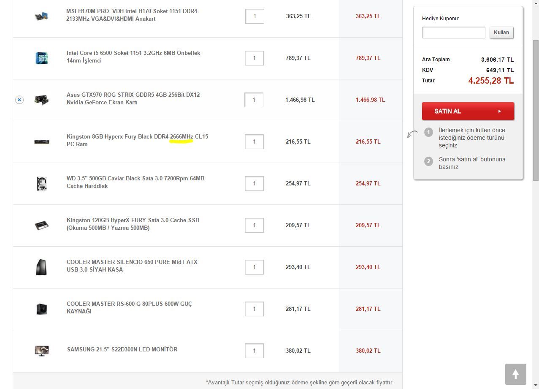Viewport: 539px width, 389px height.
Task: Open Intel Core i5 6500 product link
Action: click(x=133, y=57)
